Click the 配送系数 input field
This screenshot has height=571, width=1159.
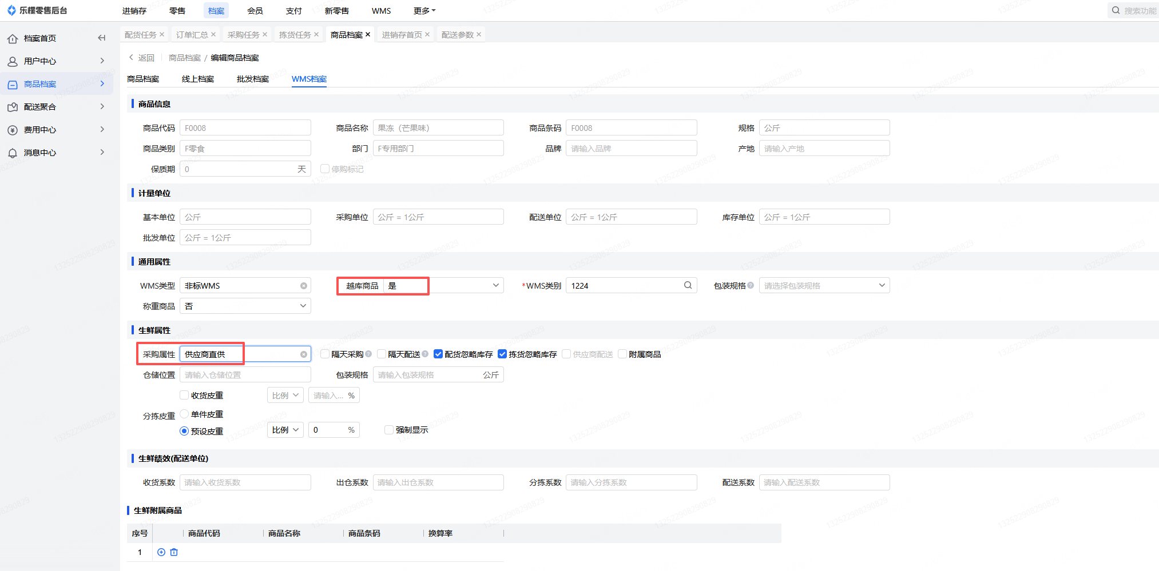pos(824,482)
